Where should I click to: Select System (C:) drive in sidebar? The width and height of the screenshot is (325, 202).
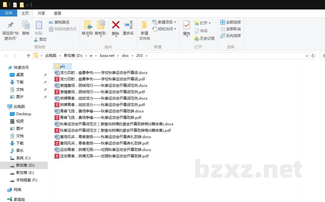[x=23, y=158]
